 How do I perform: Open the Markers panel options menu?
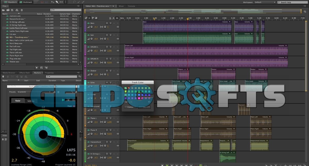coord(78,72)
